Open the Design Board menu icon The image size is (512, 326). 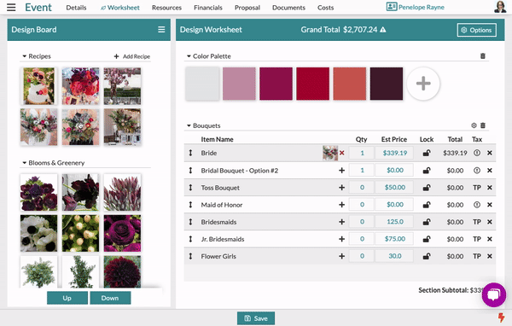[161, 30]
